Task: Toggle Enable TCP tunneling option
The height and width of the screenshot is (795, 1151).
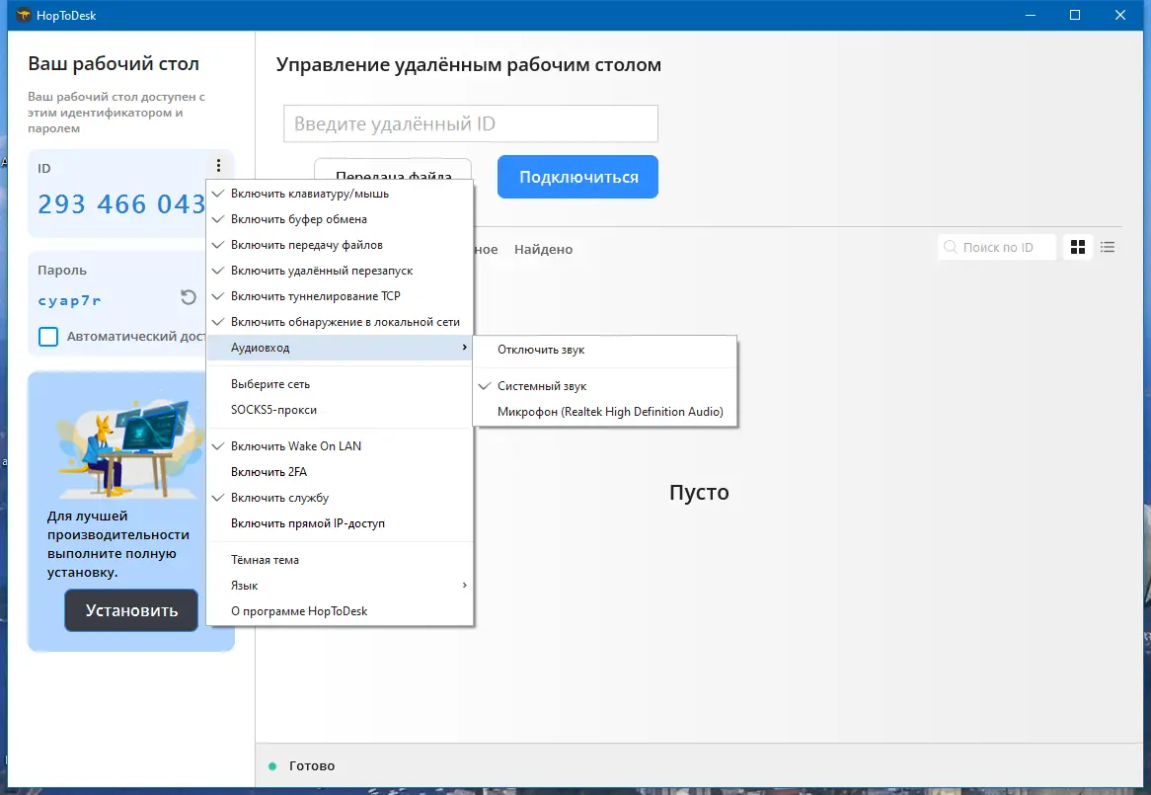Action: 340,296
